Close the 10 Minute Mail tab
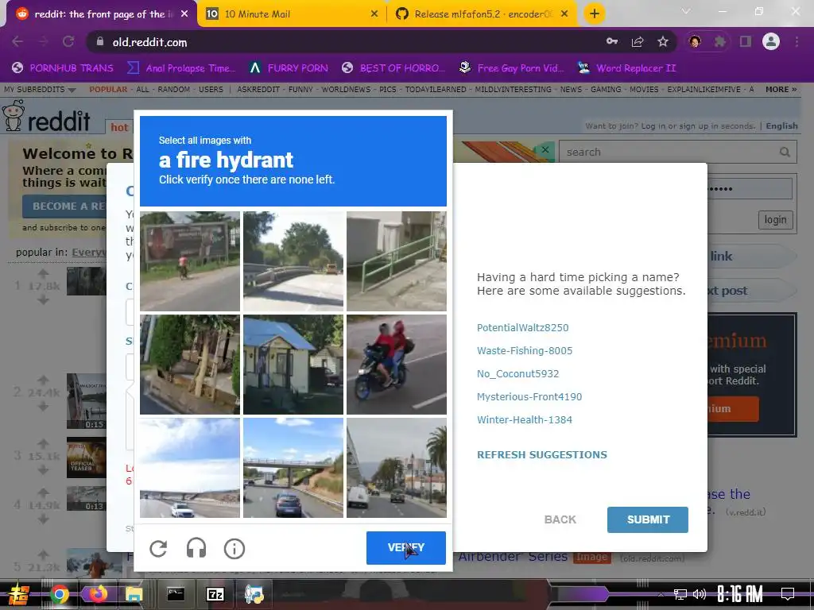814x610 pixels. point(374,14)
